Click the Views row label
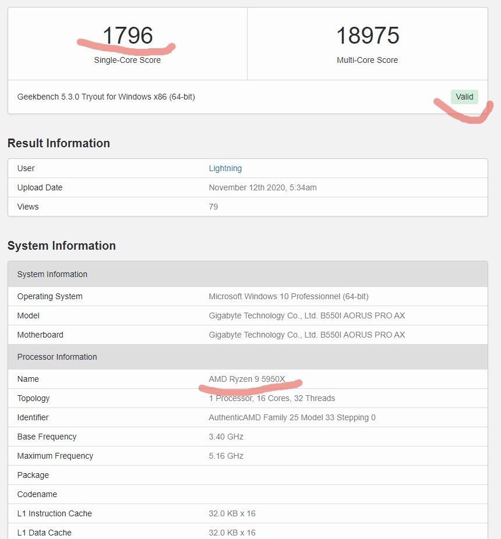The image size is (501, 539). pyautogui.click(x=28, y=207)
